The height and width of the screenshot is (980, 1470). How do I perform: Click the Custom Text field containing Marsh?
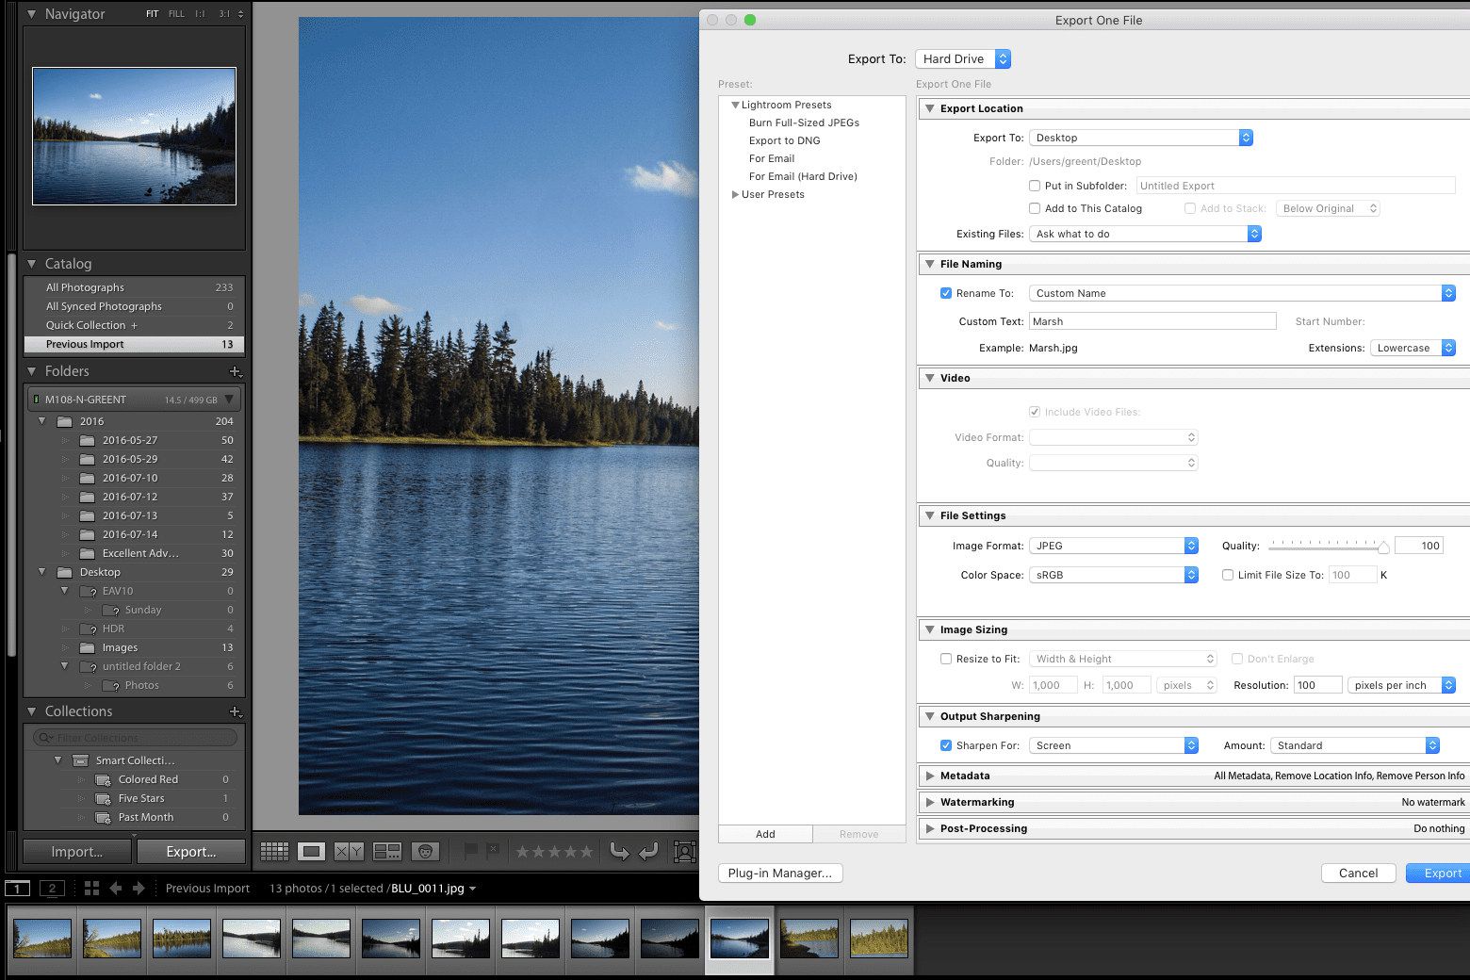(1152, 321)
